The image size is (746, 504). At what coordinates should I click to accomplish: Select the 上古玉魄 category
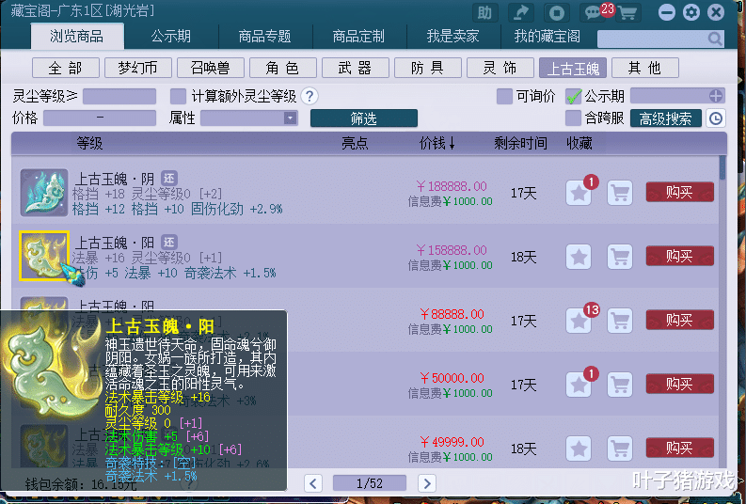(x=573, y=68)
